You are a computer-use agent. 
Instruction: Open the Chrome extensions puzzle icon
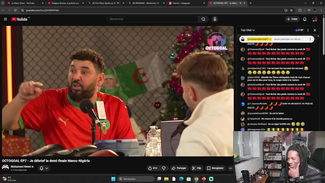point(300,10)
